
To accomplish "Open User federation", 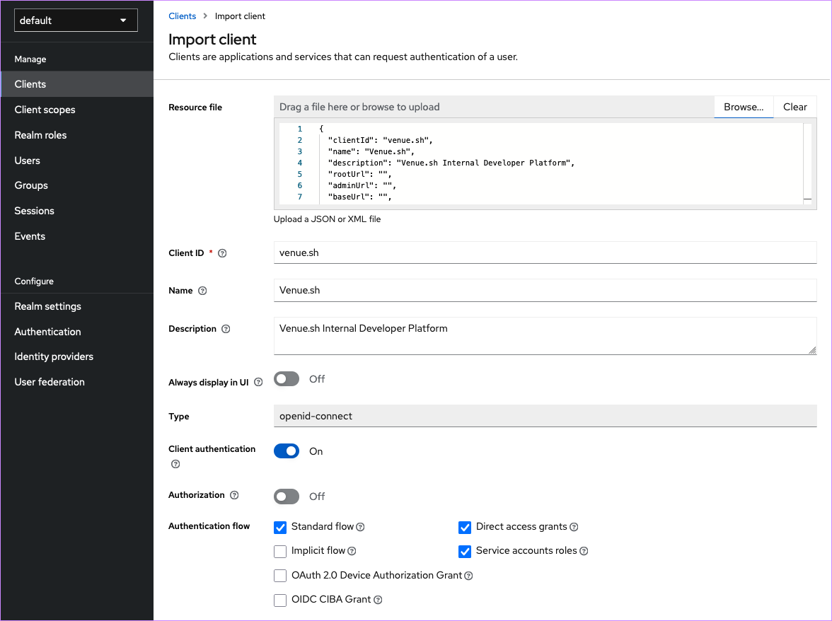I will click(77, 383).
